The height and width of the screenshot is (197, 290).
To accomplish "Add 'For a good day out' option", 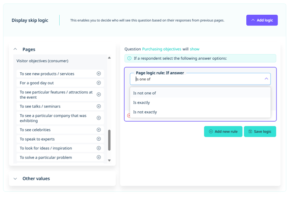I will (99, 83).
